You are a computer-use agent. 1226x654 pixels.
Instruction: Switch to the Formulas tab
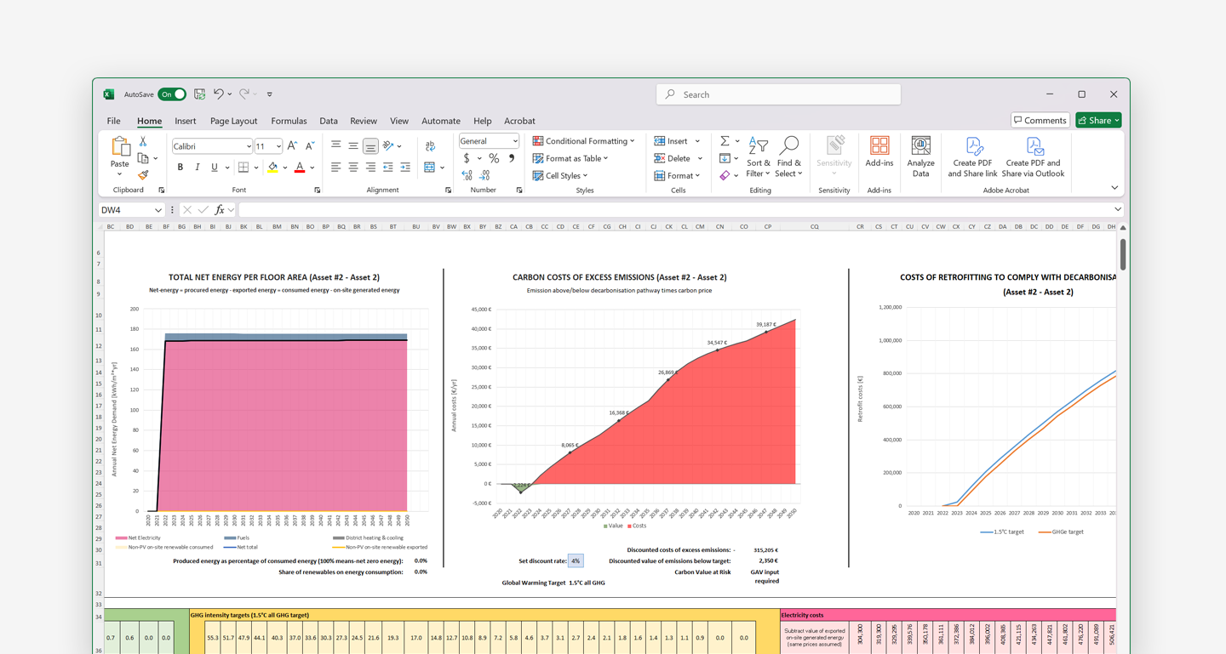[289, 121]
